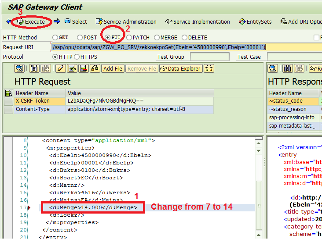Click the Test Group input field
The height and width of the screenshot is (239, 322).
[x=210, y=57]
